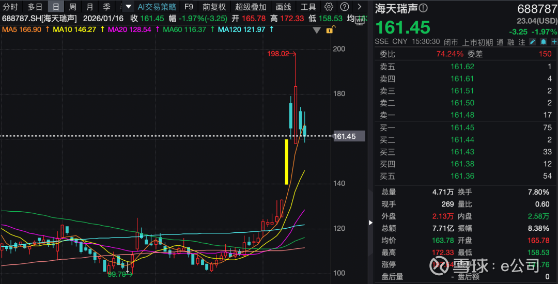
Task: Click the 卖三 161.51 ask row
Action: coord(465,91)
